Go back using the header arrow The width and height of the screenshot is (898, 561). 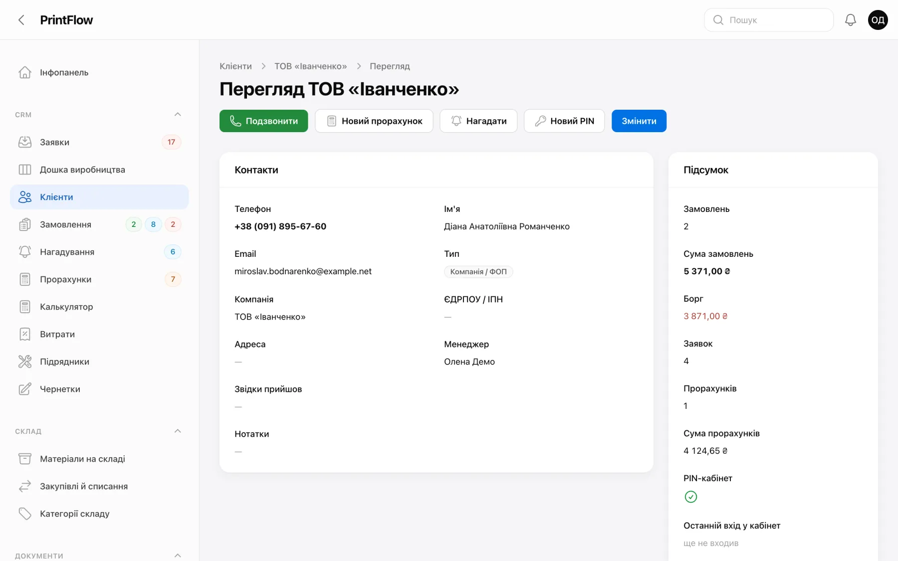[21, 20]
